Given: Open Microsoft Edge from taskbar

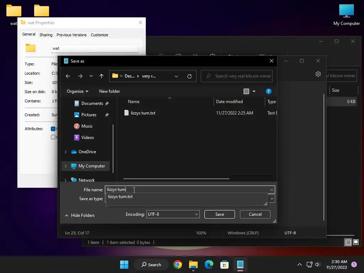Looking at the screenshot, I should coord(209,264).
